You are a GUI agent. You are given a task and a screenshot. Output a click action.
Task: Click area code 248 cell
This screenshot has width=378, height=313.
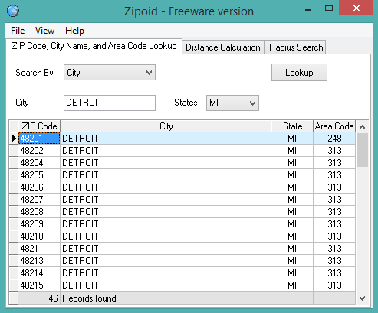click(334, 139)
